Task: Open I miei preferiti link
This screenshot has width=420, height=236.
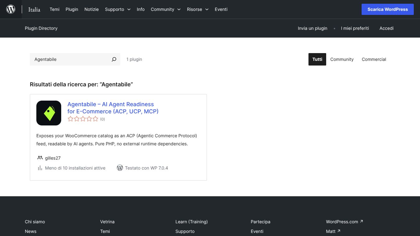Action: (355, 28)
